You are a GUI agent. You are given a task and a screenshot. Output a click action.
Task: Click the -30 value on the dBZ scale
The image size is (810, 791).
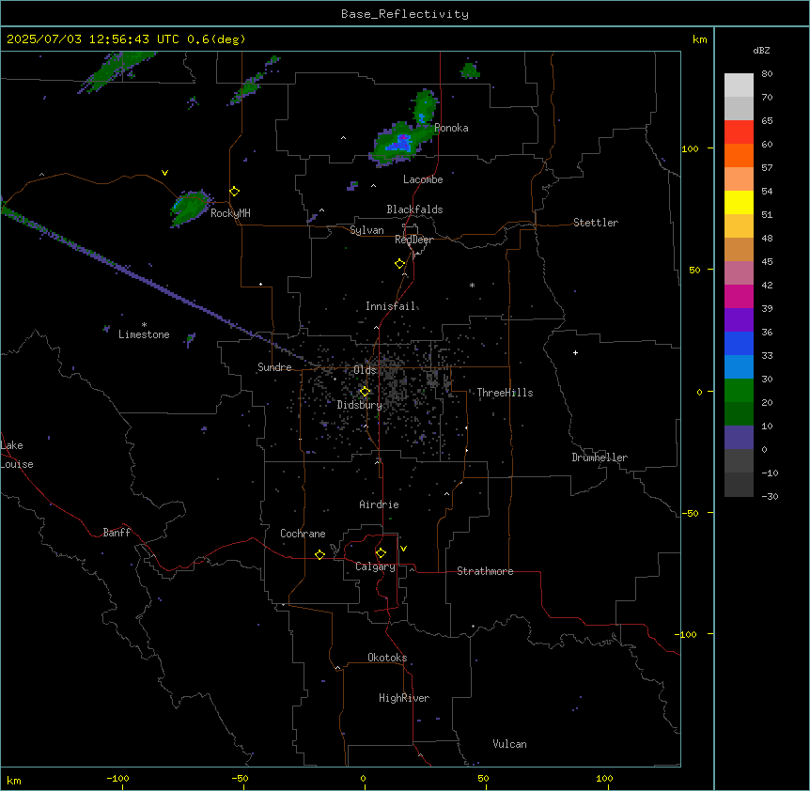pos(770,497)
